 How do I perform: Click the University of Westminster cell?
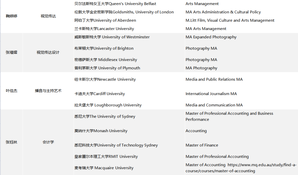point(112,37)
